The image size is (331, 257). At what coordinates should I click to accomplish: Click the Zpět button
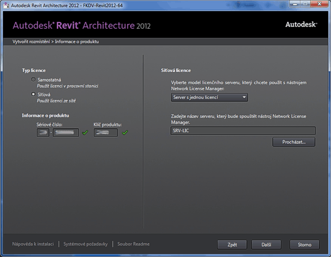(x=232, y=245)
